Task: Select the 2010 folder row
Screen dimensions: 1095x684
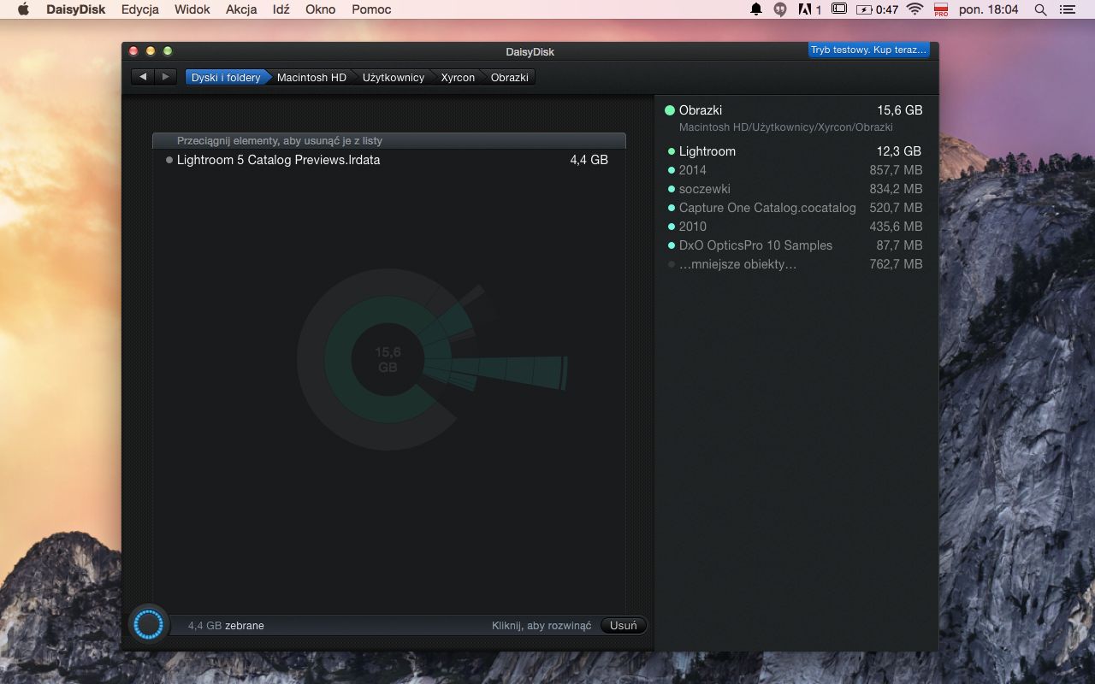Action: pyautogui.click(x=795, y=227)
